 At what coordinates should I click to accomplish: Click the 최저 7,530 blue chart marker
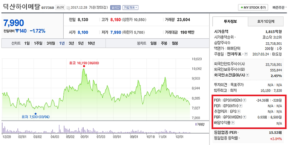click(x=36, y=114)
